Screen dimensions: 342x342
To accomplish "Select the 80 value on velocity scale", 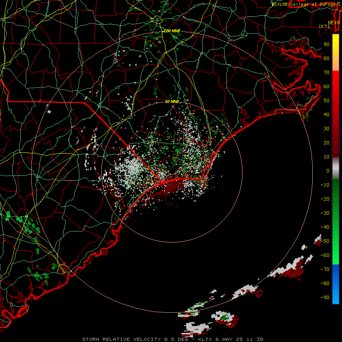I will tap(326, 59).
